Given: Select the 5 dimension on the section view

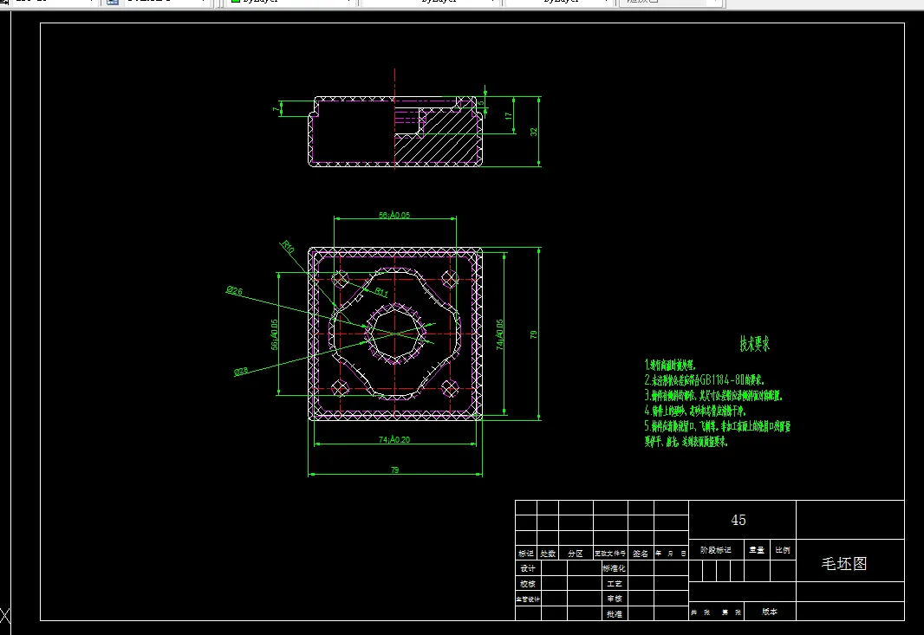Looking at the screenshot, I should [x=481, y=103].
